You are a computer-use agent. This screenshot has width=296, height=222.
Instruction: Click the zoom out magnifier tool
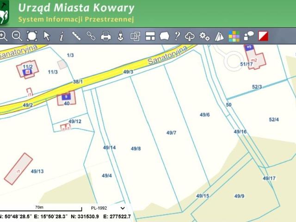17,36
